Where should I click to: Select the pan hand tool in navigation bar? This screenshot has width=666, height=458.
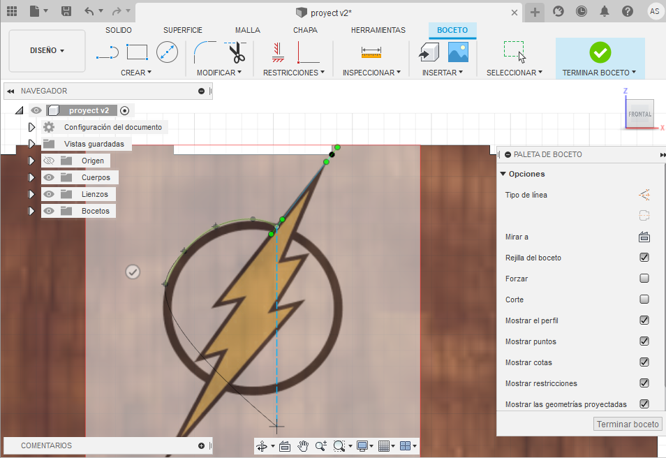(303, 446)
